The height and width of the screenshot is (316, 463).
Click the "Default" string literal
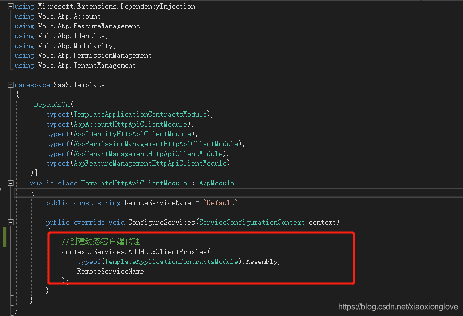(x=220, y=202)
